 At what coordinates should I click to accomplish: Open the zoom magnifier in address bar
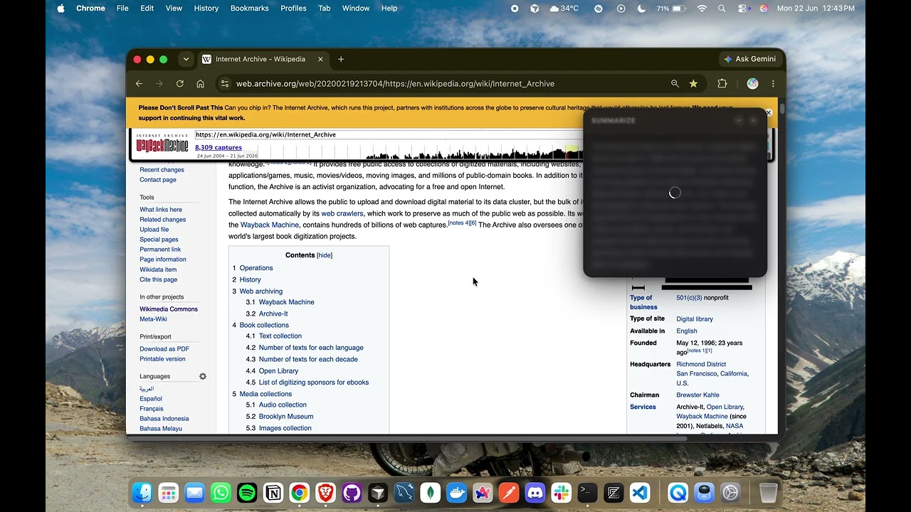[675, 84]
